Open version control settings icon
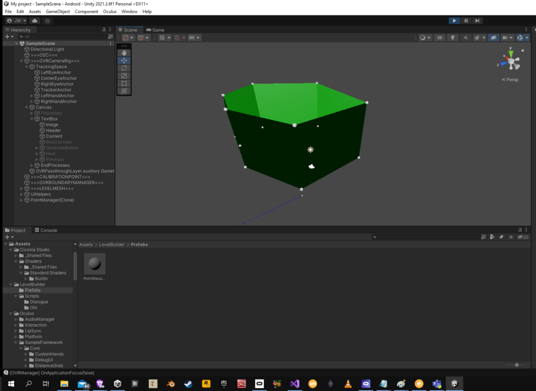536x391 pixels. click(48, 21)
